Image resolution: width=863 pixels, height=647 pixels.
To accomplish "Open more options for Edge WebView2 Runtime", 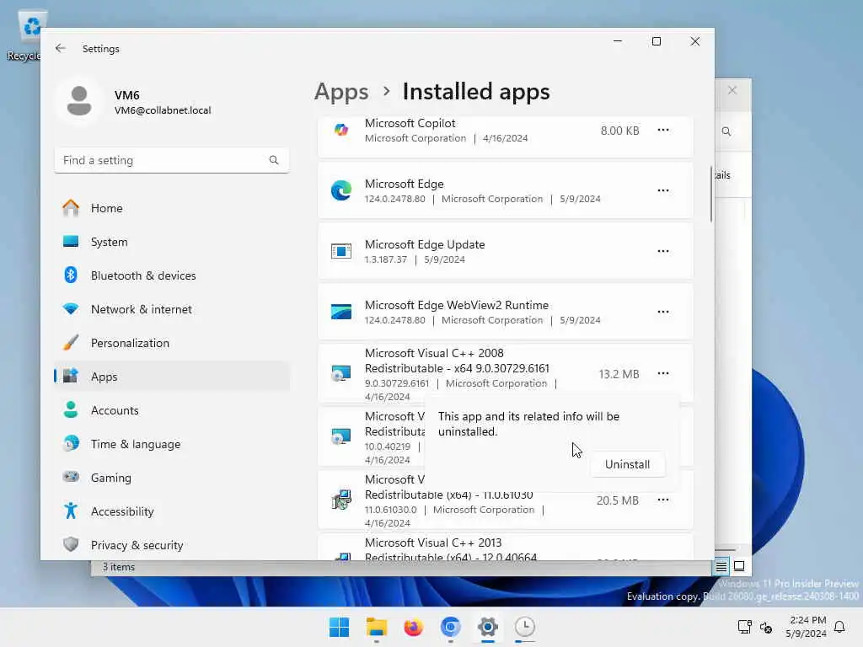I will pyautogui.click(x=663, y=312).
